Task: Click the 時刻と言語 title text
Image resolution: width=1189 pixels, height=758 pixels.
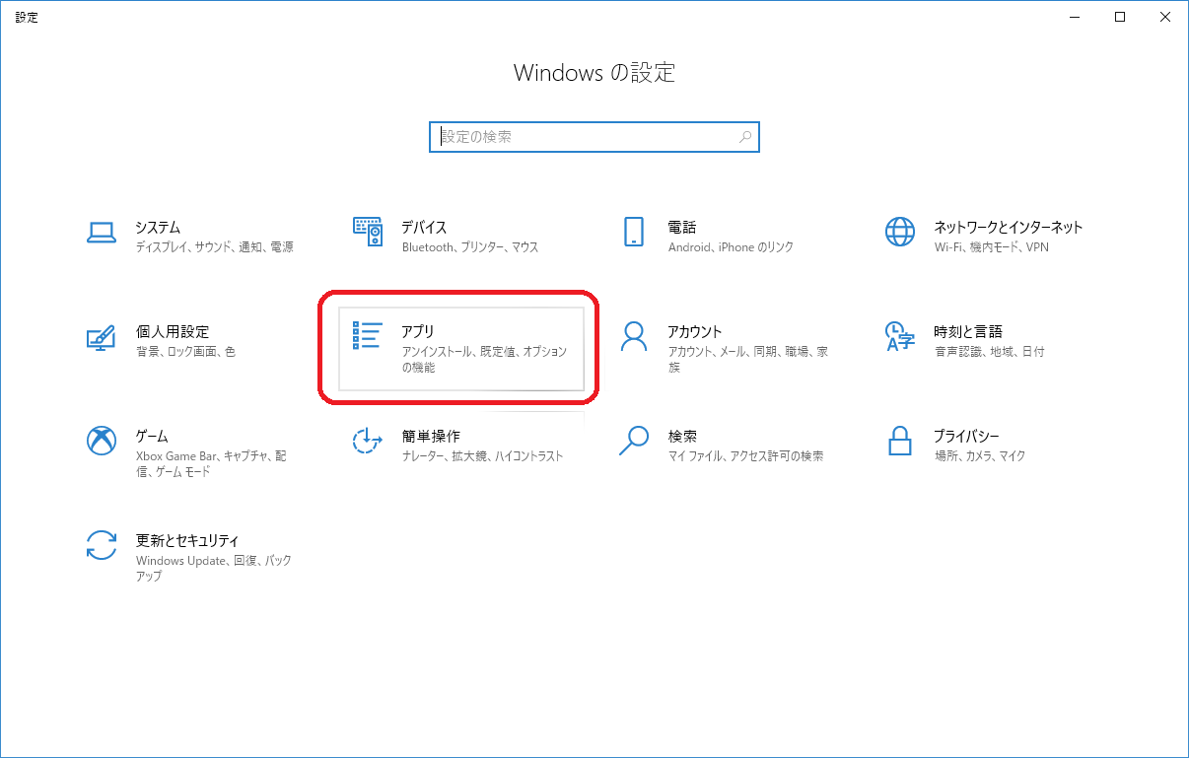Action: [968, 331]
